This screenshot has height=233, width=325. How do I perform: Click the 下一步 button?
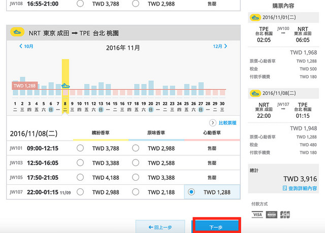pos(216,227)
